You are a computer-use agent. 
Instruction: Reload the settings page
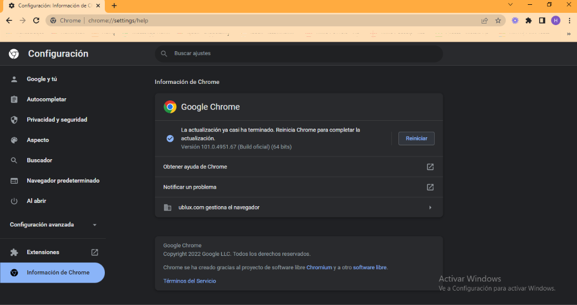36,21
